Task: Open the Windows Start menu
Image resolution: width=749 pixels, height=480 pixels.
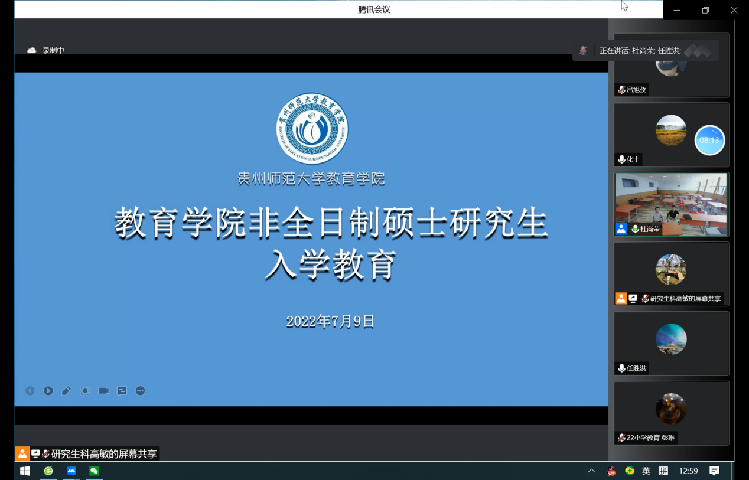Action: pos(25,471)
